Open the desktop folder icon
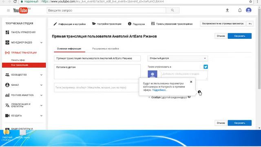Image resolution: width=261 pixels, height=147 pixels. (7, 132)
